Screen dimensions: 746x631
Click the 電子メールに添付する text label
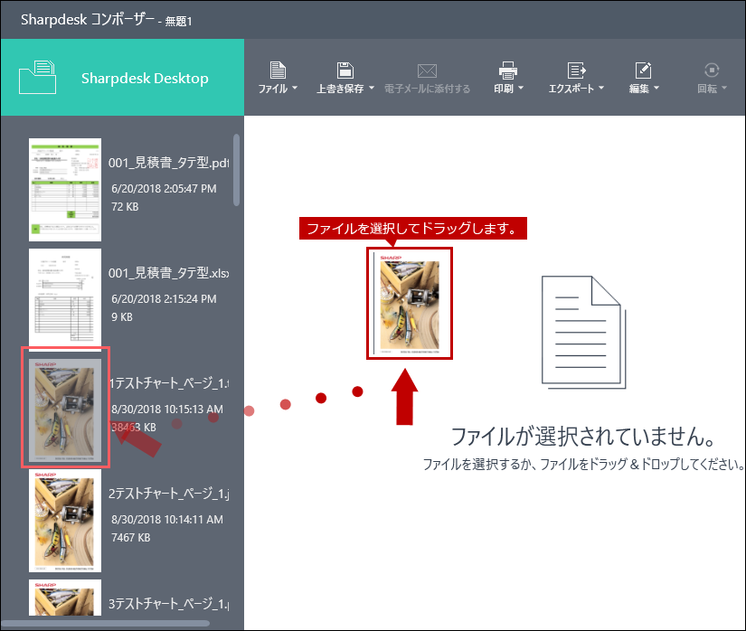tap(427, 89)
